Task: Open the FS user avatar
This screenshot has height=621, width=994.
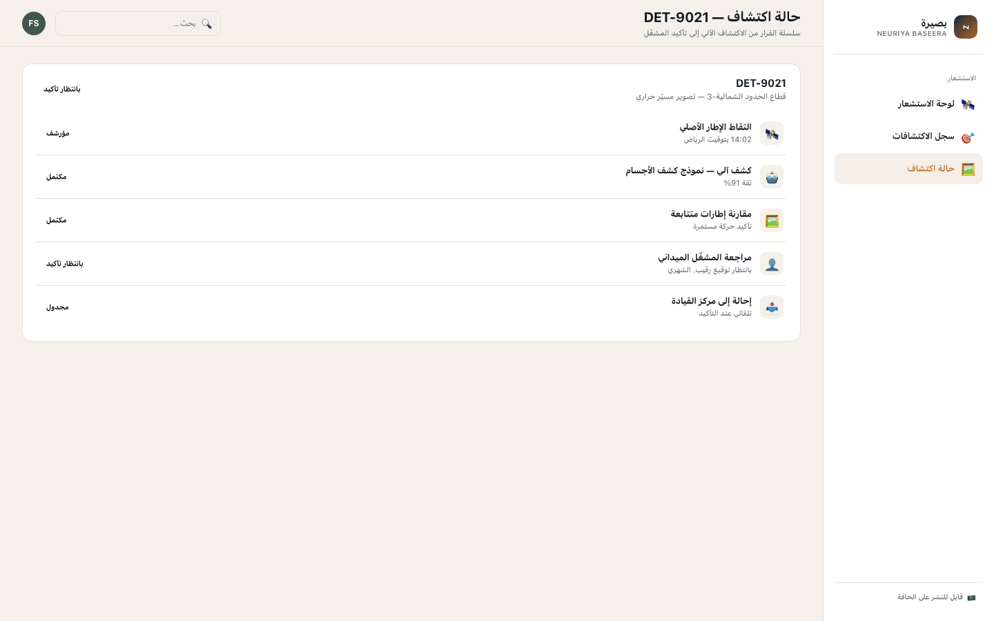Action: (34, 23)
